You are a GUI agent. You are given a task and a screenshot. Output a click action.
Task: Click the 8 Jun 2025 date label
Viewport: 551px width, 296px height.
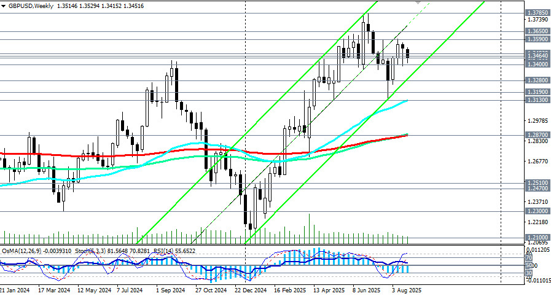[x=367, y=290]
